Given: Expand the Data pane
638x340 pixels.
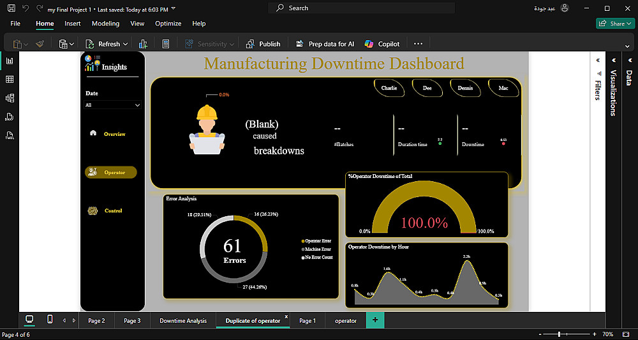Looking at the screenshot, I should 629,60.
